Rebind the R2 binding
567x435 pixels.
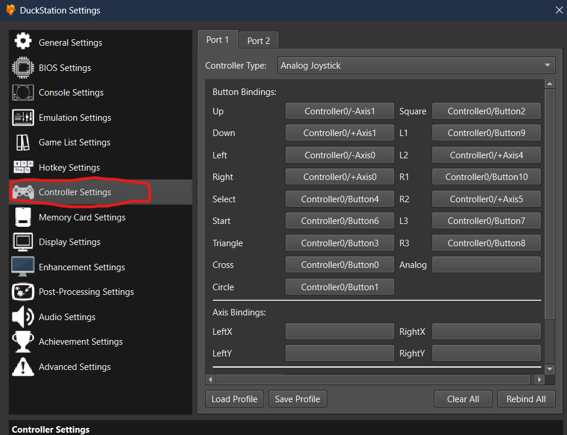[x=486, y=199]
